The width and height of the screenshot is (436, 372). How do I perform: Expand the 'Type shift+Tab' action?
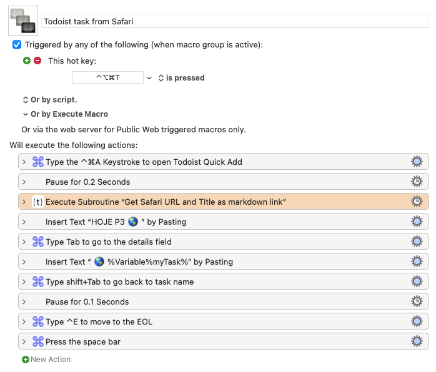(x=24, y=282)
